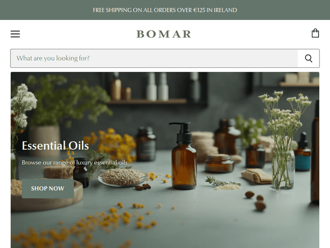Click the Essential Oils heading
Image resolution: width=330 pixels, height=248 pixels.
pyautogui.click(x=55, y=146)
